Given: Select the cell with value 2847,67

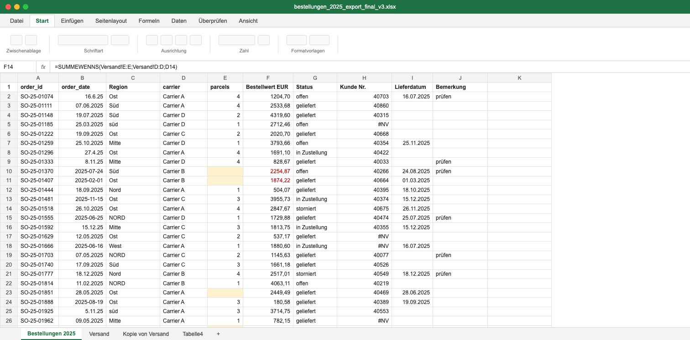Looking at the screenshot, I should click(268, 208).
